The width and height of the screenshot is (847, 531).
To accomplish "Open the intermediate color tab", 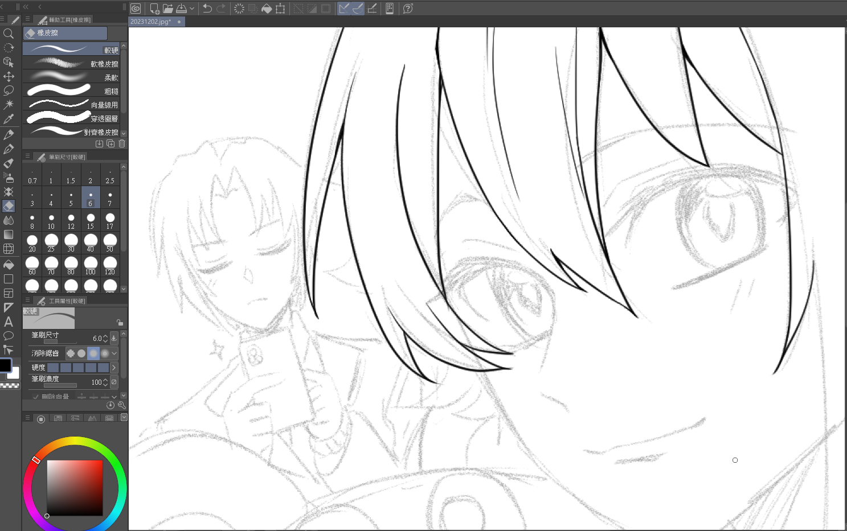I will click(x=92, y=418).
